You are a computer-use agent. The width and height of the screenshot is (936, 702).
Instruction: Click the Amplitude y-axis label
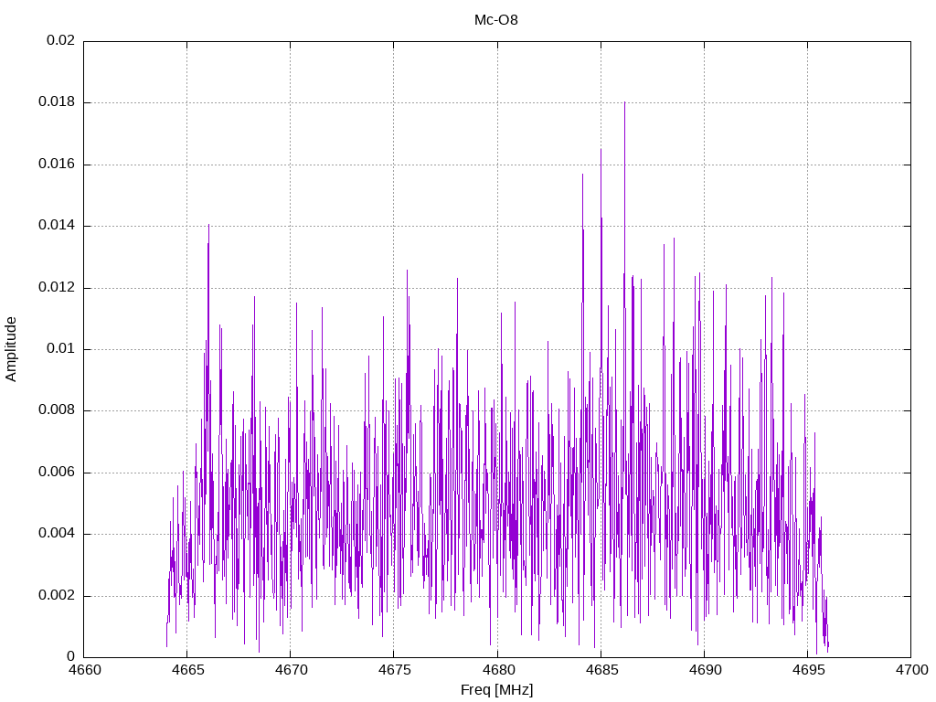coord(11,349)
